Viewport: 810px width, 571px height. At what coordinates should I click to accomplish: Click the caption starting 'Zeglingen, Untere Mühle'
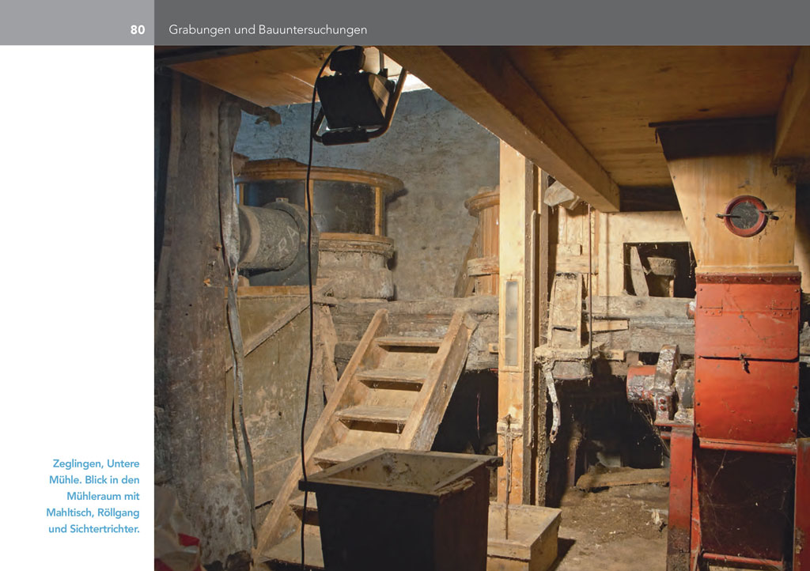(93, 496)
